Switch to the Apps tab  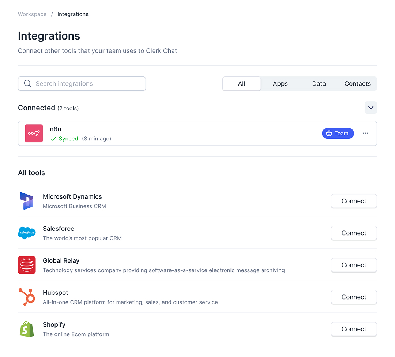(x=280, y=83)
